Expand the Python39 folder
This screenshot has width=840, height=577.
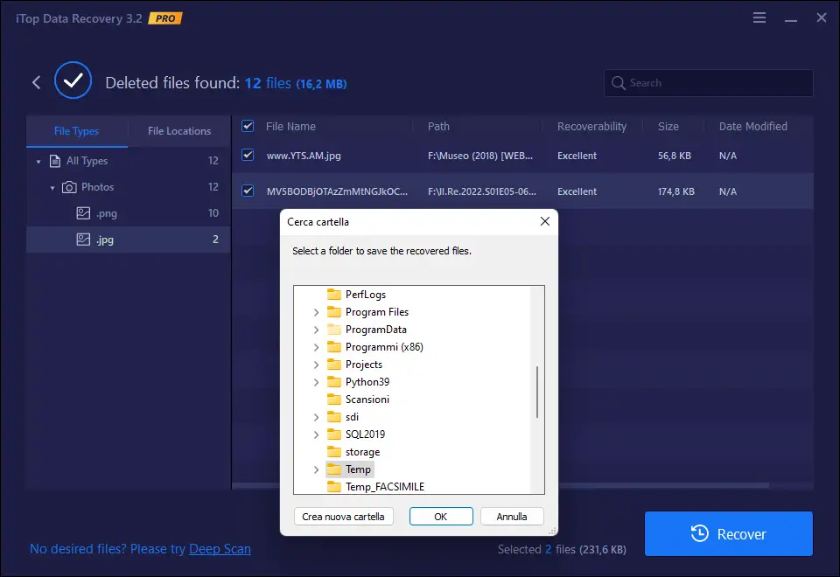tap(317, 382)
